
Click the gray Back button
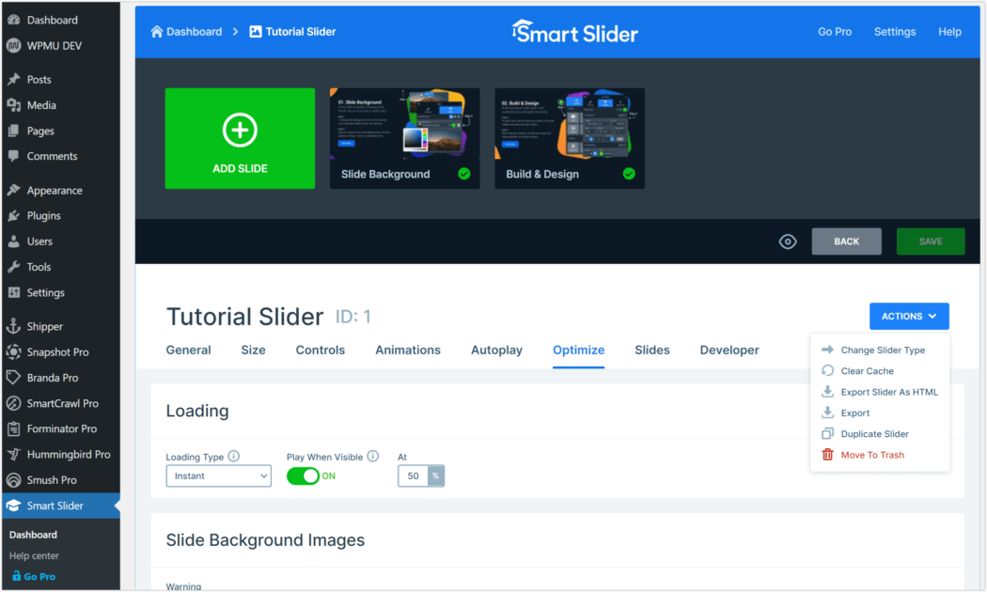point(846,241)
